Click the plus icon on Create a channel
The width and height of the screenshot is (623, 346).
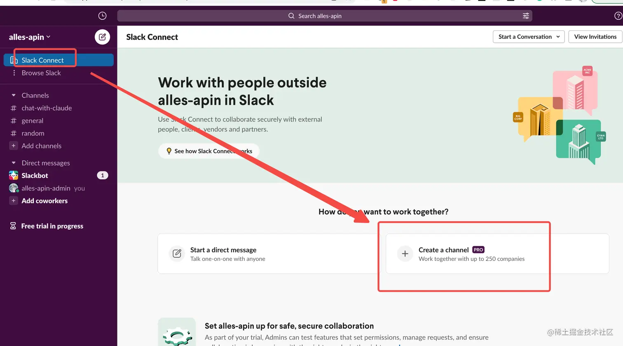(405, 253)
